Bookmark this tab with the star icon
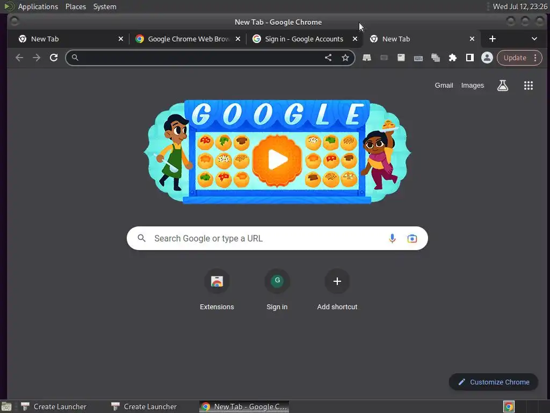550x413 pixels. point(345,58)
